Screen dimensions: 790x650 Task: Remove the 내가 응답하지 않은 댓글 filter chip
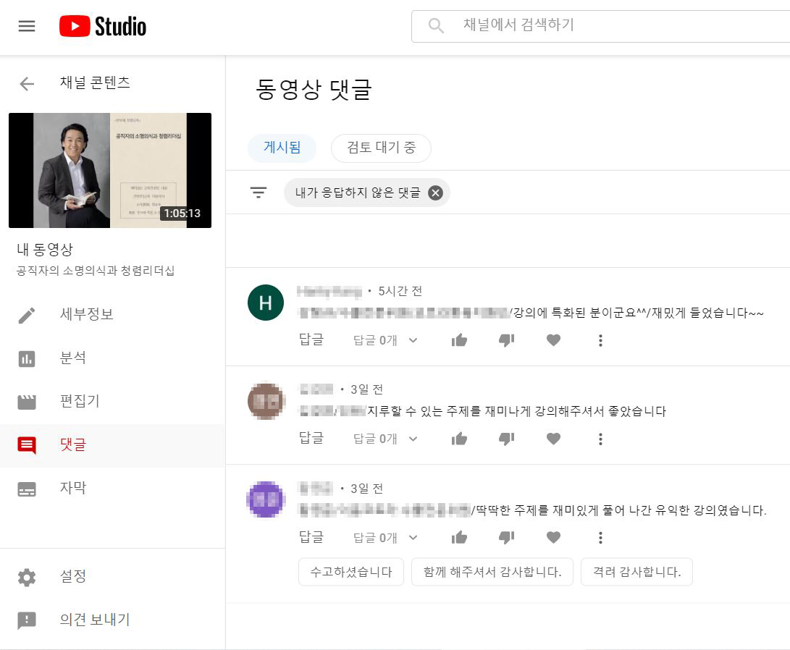click(435, 193)
